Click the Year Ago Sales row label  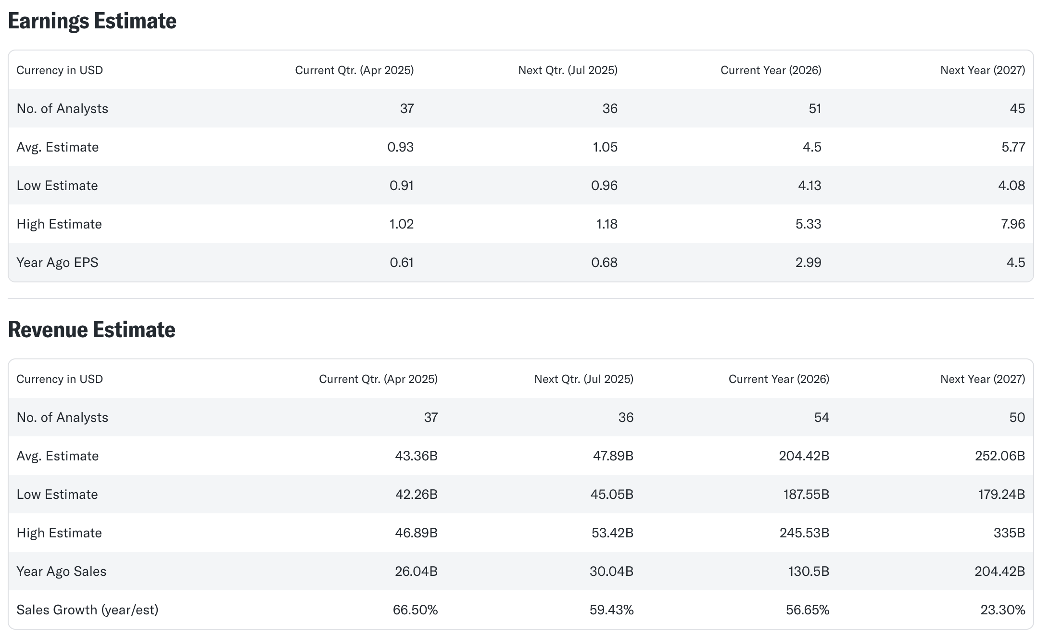point(61,572)
